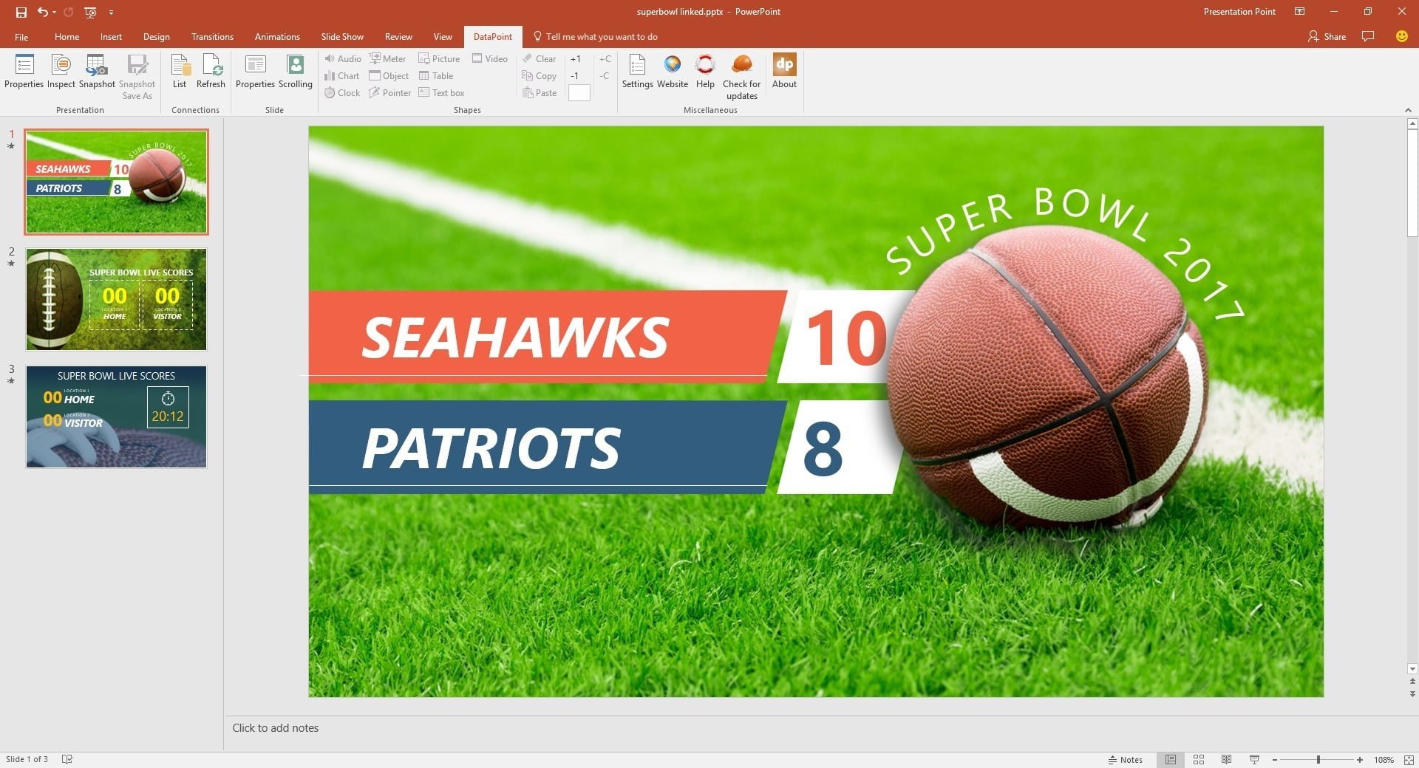Click Tell me what you want to do
This screenshot has width=1419, height=768.
[x=596, y=37]
